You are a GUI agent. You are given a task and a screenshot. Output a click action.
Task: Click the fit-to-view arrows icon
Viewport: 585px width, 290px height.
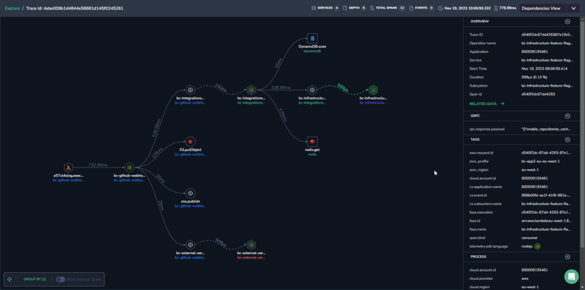tap(10, 279)
